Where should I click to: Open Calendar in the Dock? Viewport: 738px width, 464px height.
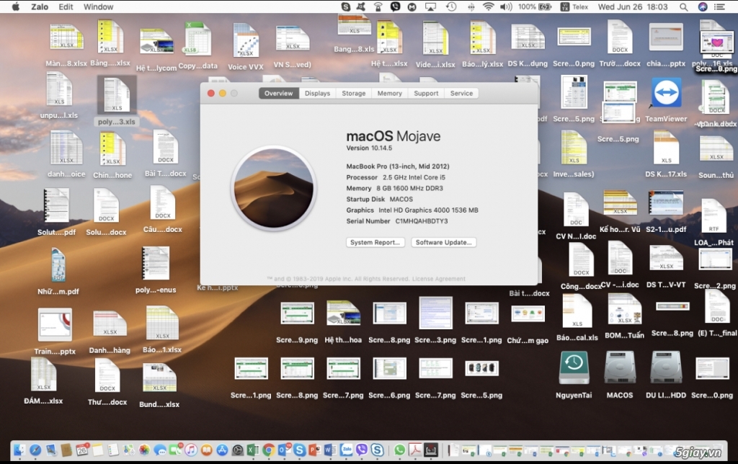pyautogui.click(x=81, y=450)
